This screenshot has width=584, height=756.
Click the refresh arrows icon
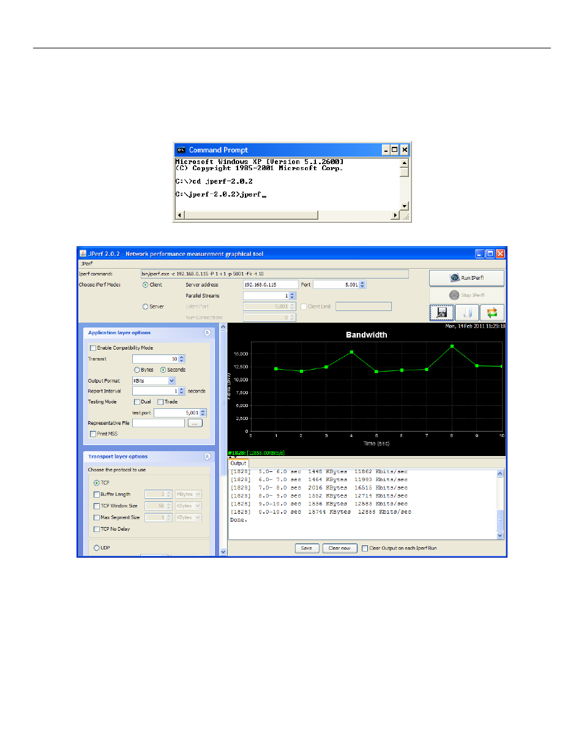coord(492,313)
